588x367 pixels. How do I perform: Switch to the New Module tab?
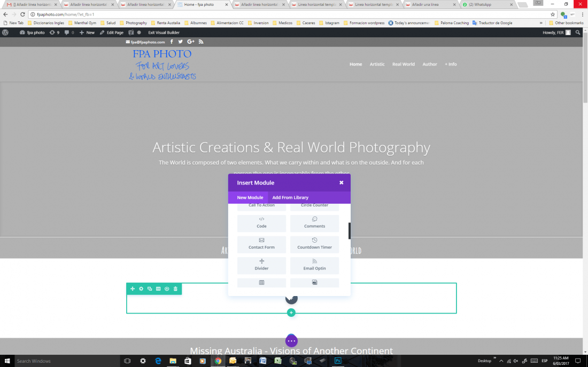(x=250, y=197)
